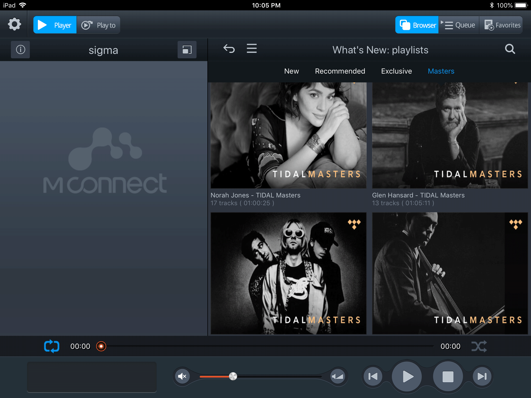
Task: Expand the browser hamburger menu
Action: [251, 49]
